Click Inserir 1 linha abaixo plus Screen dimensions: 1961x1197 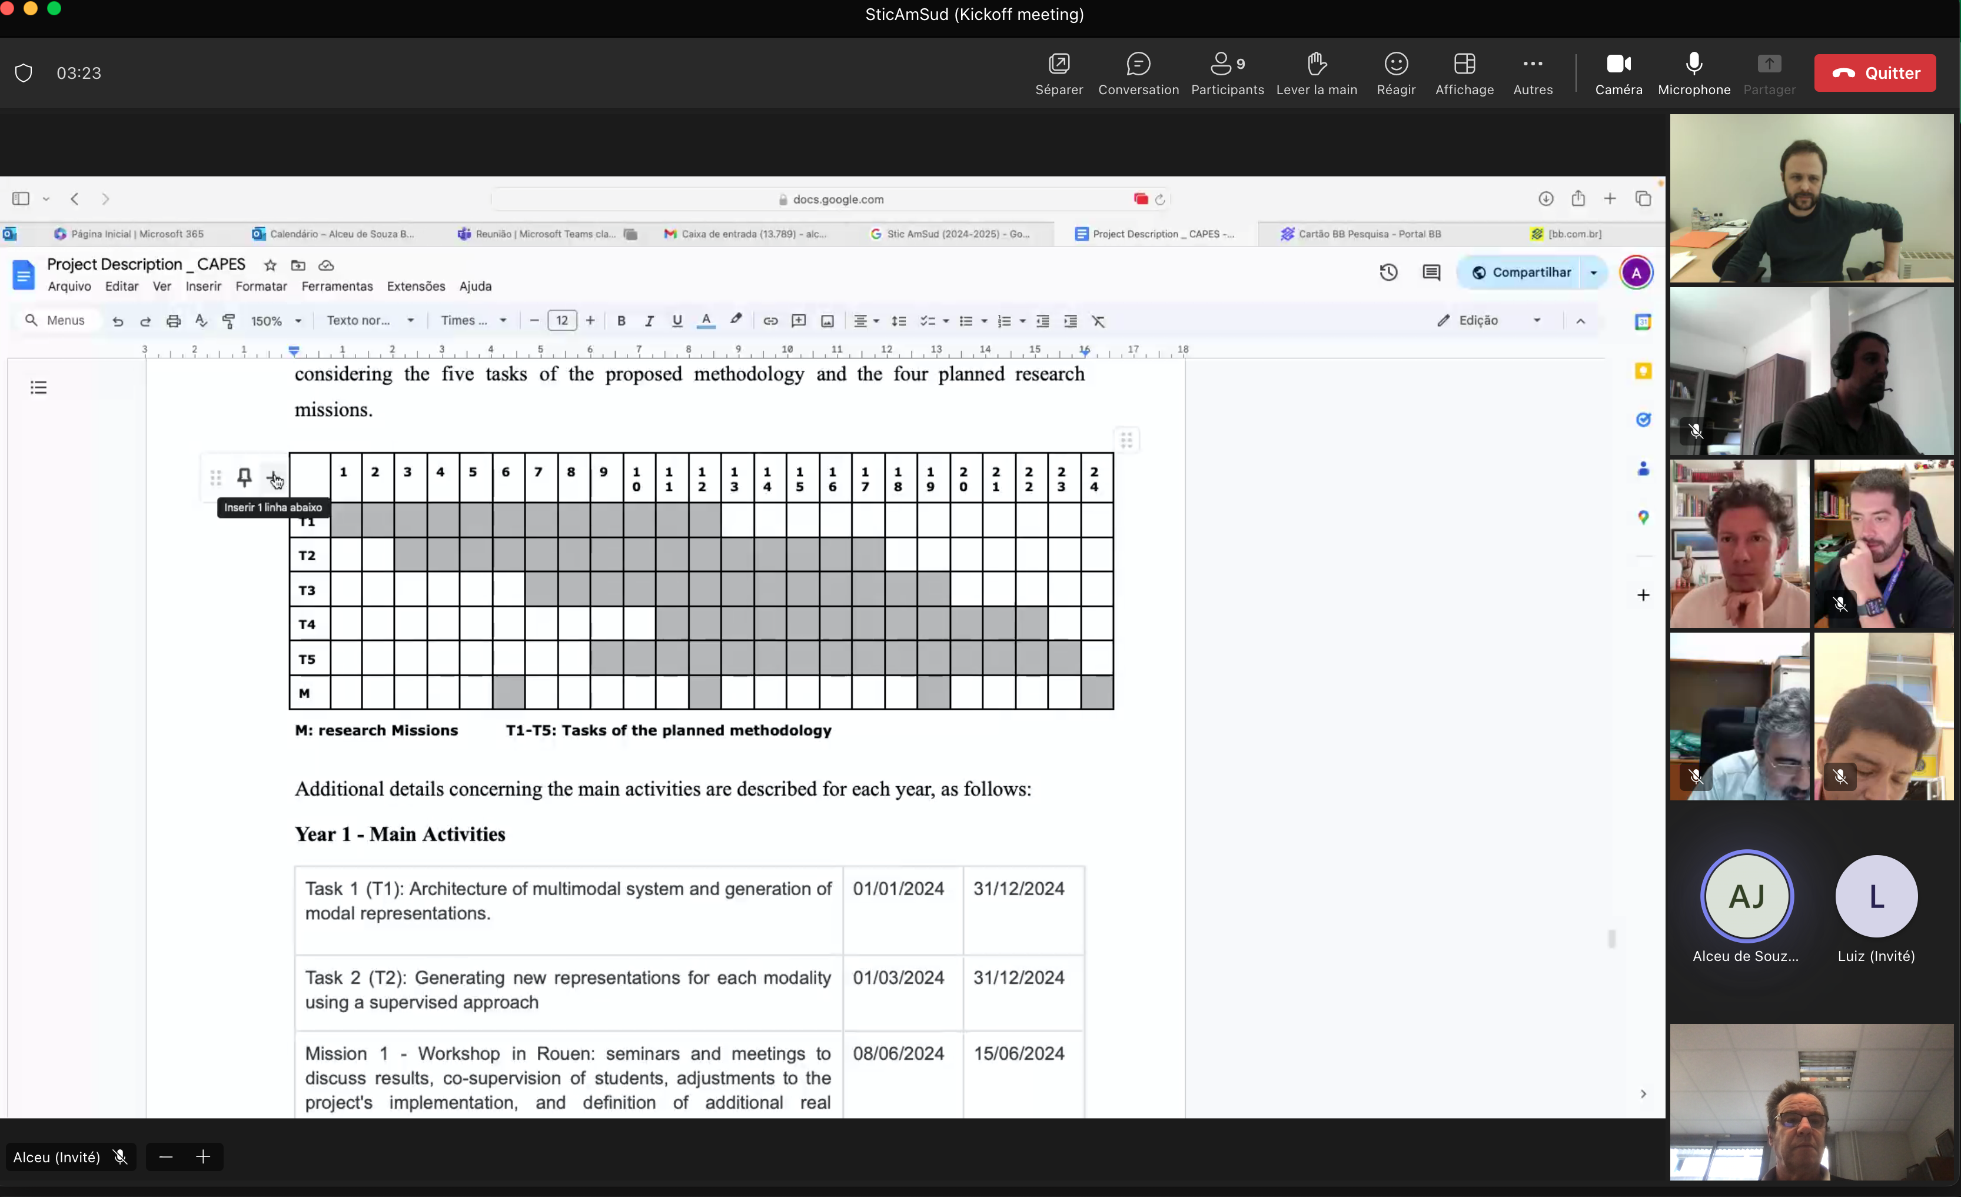coord(274,477)
